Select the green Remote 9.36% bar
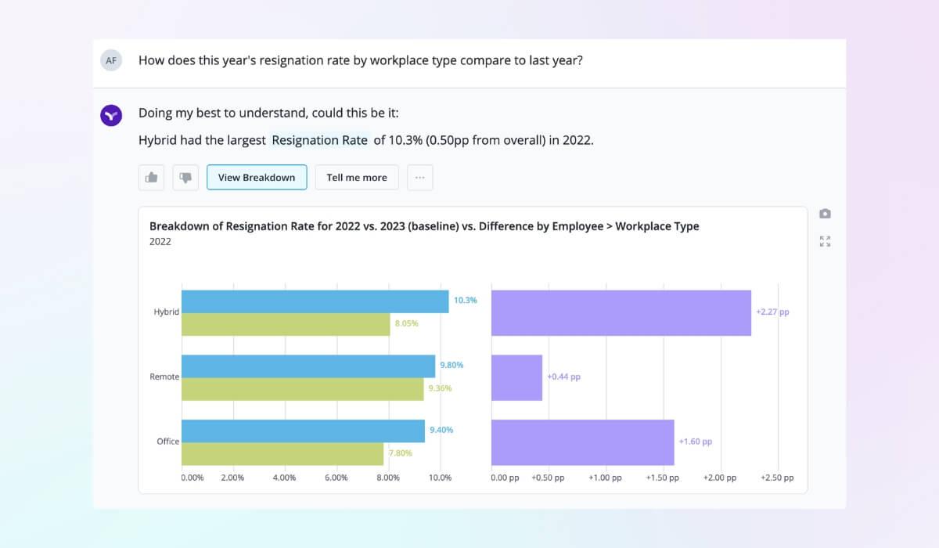The height and width of the screenshot is (548, 939). click(303, 389)
